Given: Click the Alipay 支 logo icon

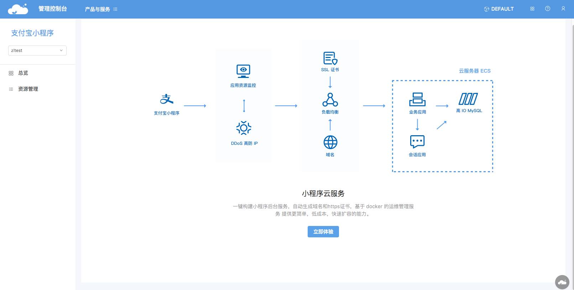Looking at the screenshot, I should (167, 99).
